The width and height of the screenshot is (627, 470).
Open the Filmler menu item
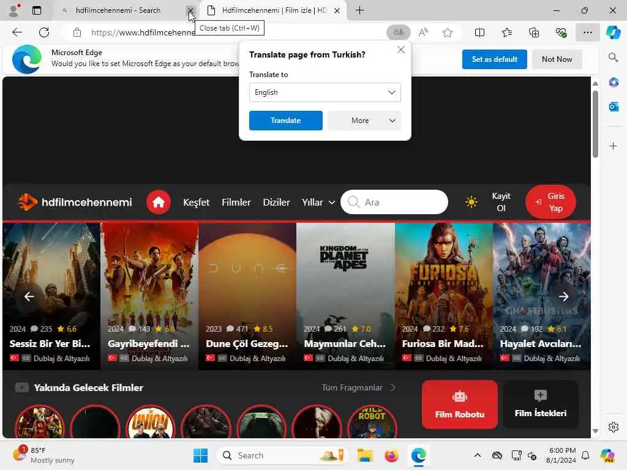coord(236,202)
